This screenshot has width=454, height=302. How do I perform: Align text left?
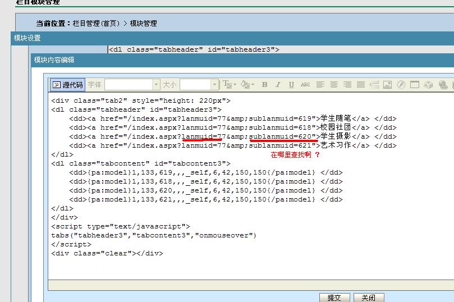pos(320,85)
